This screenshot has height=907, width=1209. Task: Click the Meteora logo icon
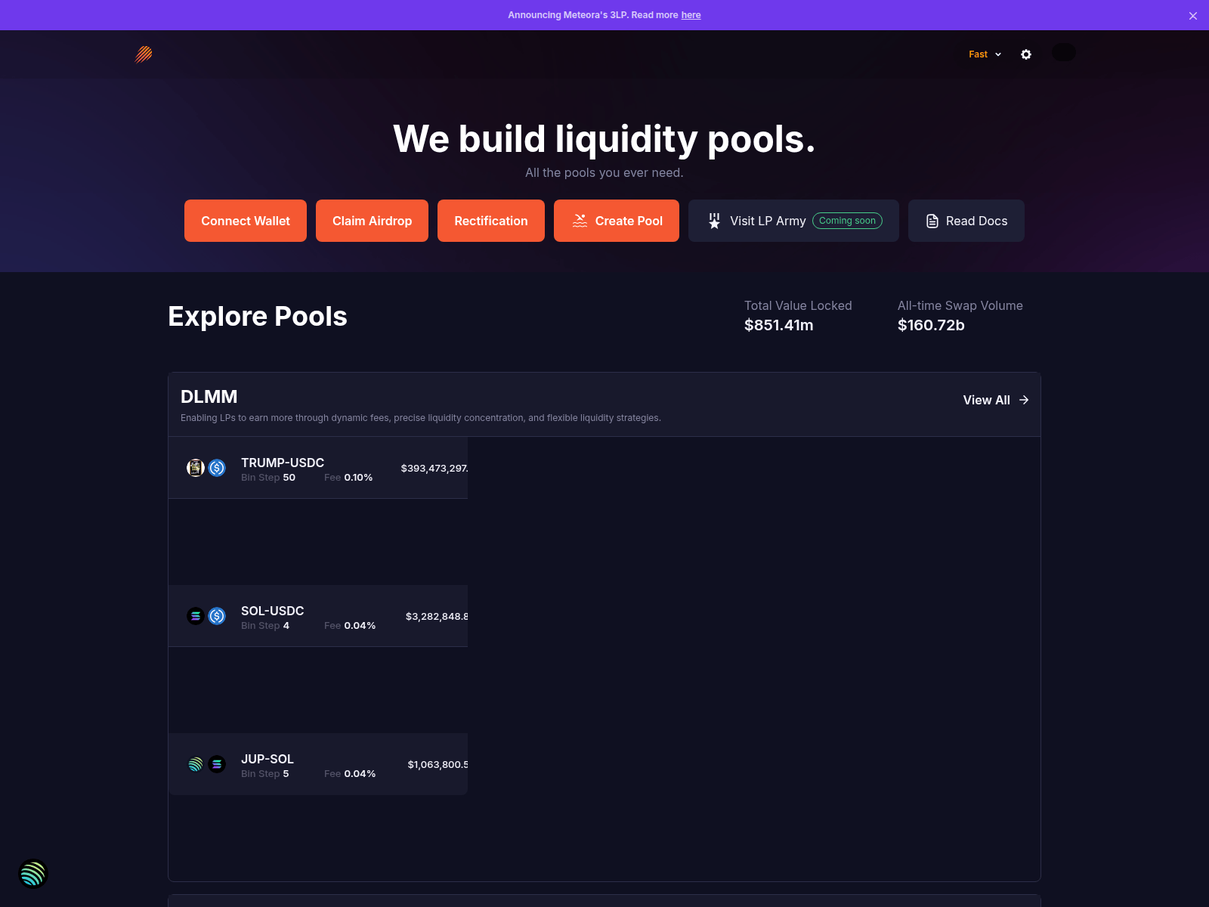pyautogui.click(x=144, y=54)
